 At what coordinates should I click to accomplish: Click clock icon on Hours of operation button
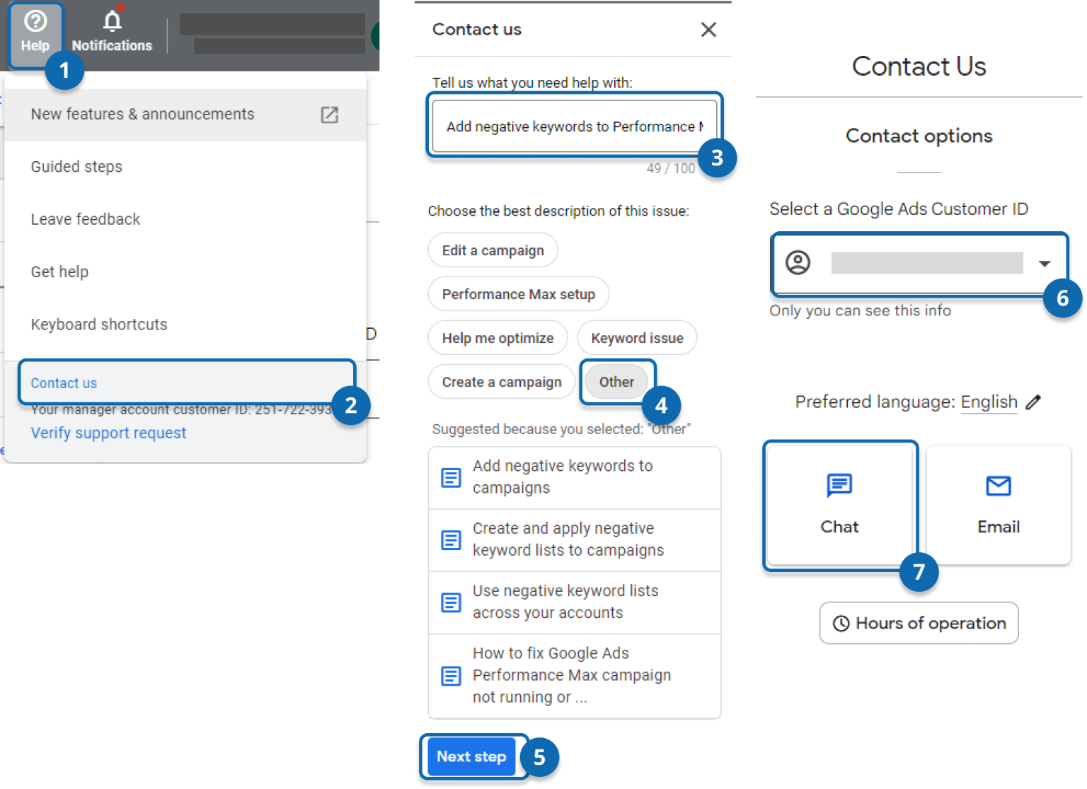[841, 623]
